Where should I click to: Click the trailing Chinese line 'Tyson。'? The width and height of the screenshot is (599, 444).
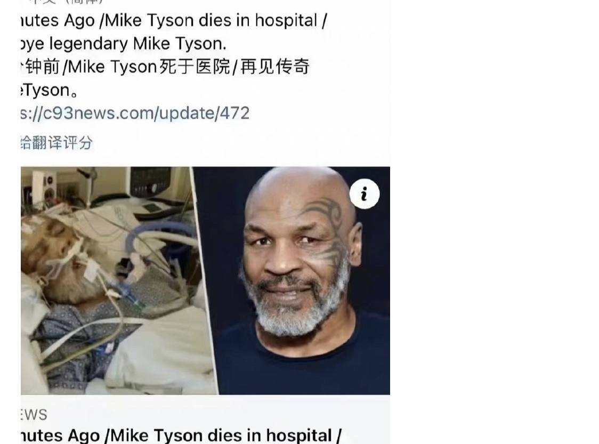coord(50,90)
